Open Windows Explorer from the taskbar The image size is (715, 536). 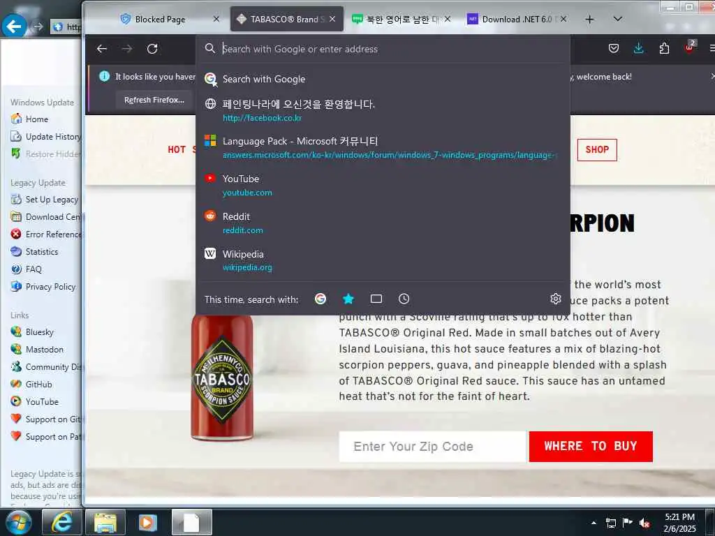[x=105, y=522]
